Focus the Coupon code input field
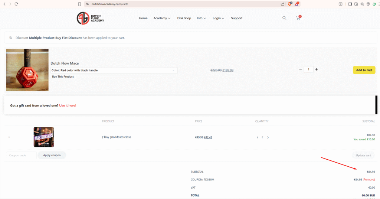Screen dimensions: 380x199 [22, 155]
